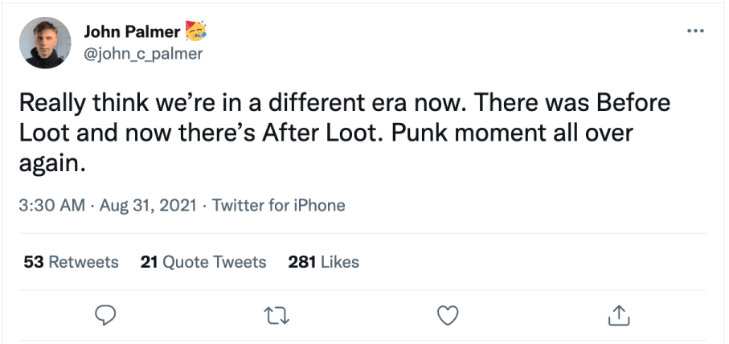Click the share upload icon

tap(619, 315)
